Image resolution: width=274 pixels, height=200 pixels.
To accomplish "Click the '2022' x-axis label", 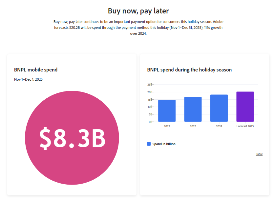I will pos(167,126).
